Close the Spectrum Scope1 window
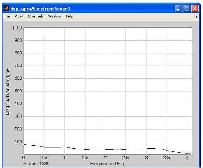This screenshot has width=203, height=168. (195, 8)
